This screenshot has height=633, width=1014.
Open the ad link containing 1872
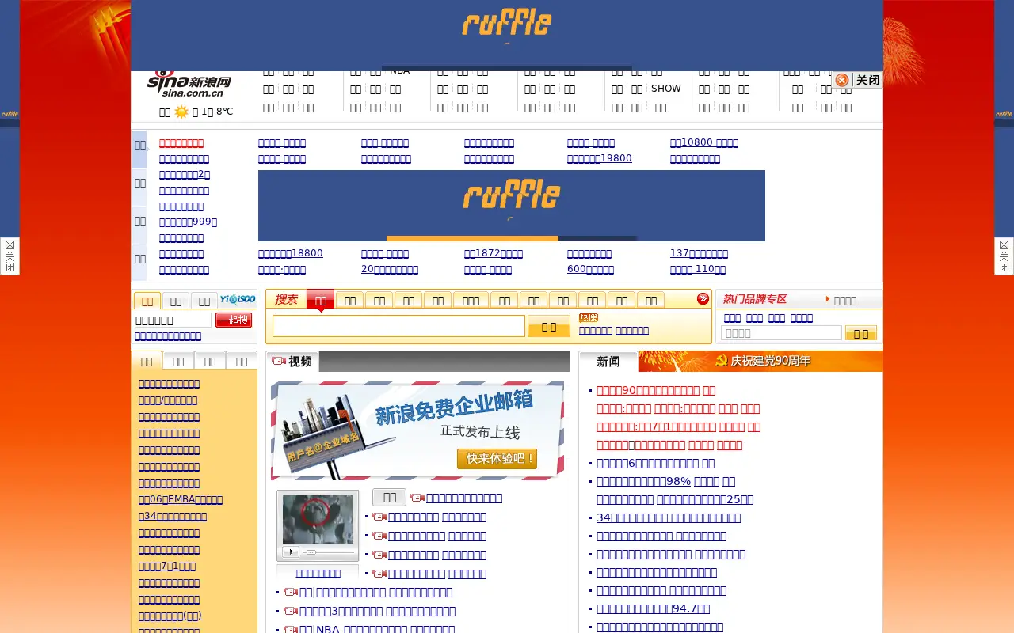coord(494,253)
